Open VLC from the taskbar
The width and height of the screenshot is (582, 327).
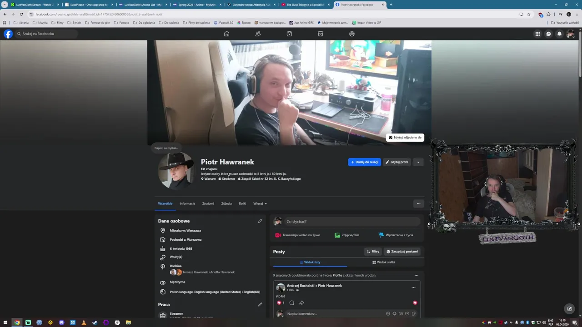pyautogui.click(x=84, y=322)
